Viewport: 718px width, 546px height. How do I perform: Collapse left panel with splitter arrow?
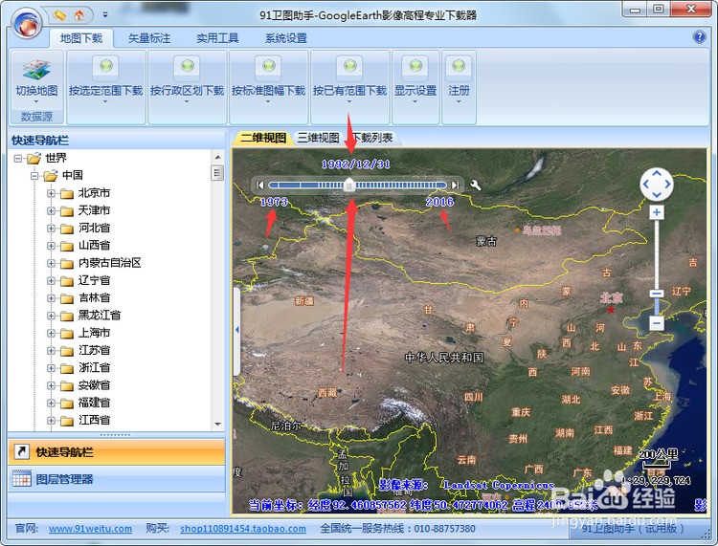(x=236, y=330)
